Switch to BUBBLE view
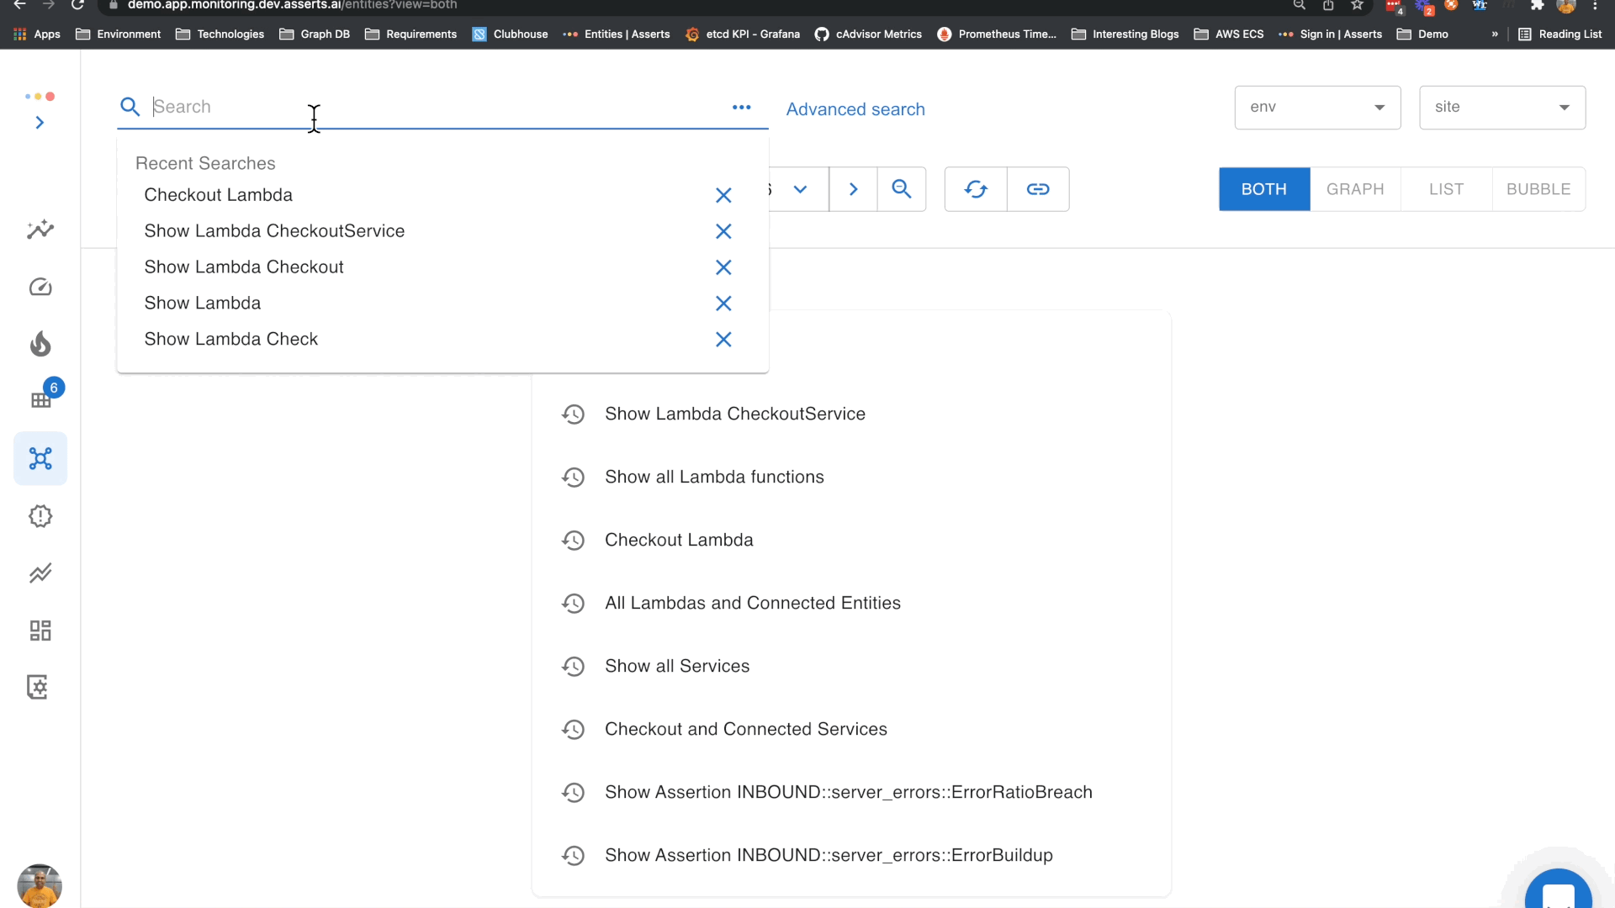The width and height of the screenshot is (1615, 908). (x=1538, y=189)
